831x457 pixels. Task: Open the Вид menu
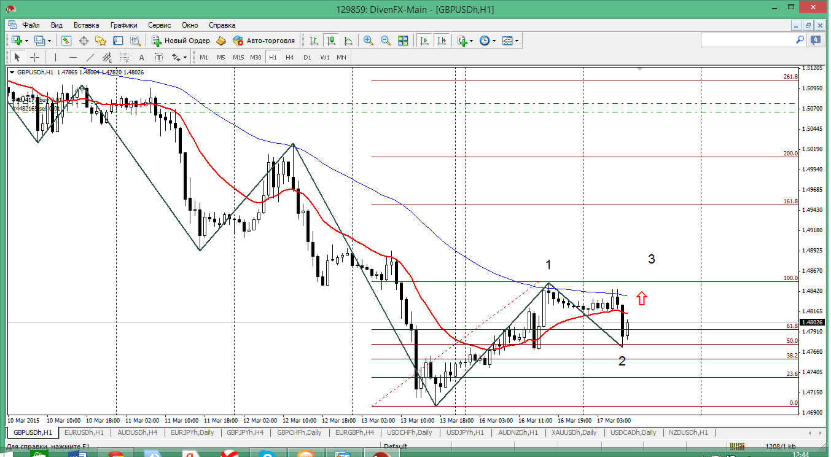(57, 25)
